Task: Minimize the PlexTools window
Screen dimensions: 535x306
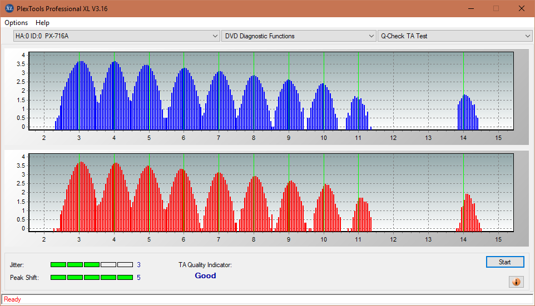Action: pos(470,8)
